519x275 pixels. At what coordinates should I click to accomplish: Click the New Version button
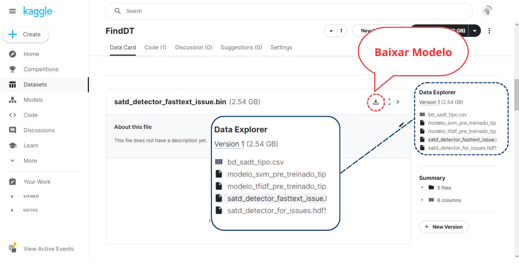pos(444,227)
